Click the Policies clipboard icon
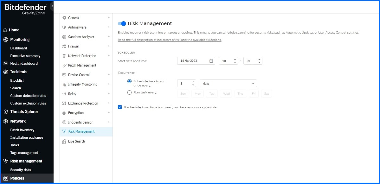 coord(6,178)
